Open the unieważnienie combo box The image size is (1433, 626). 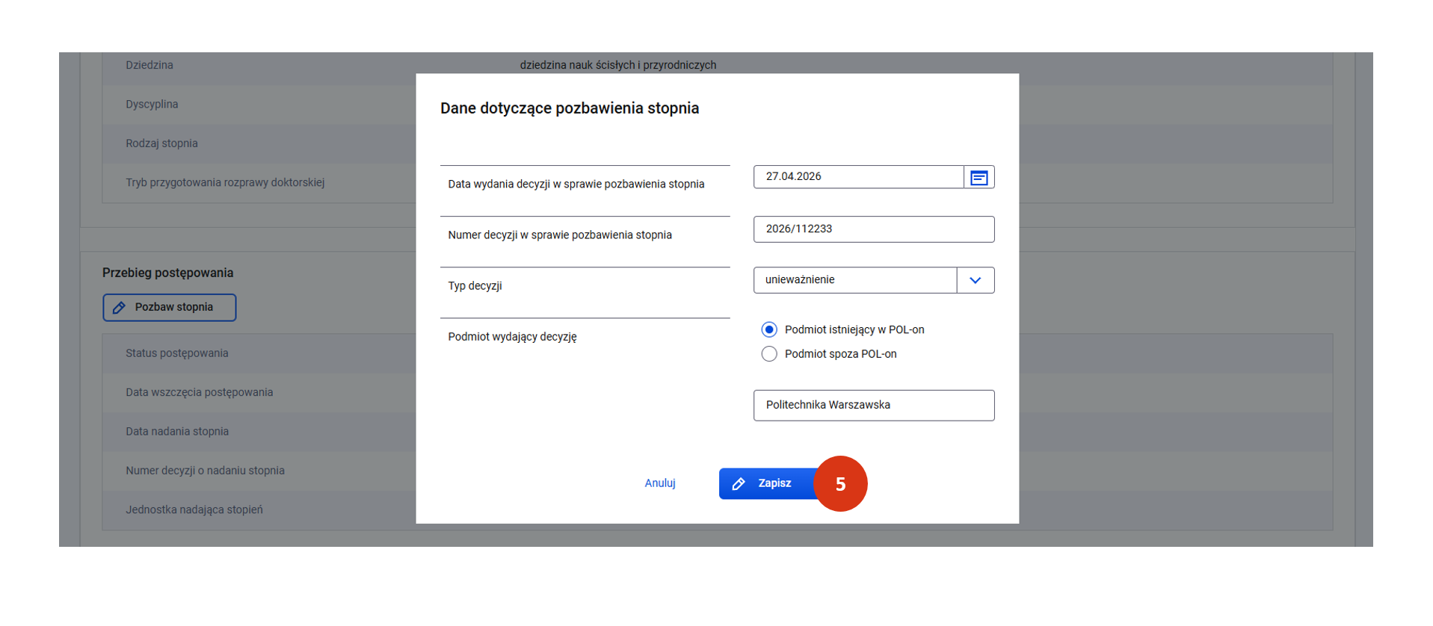point(854,280)
